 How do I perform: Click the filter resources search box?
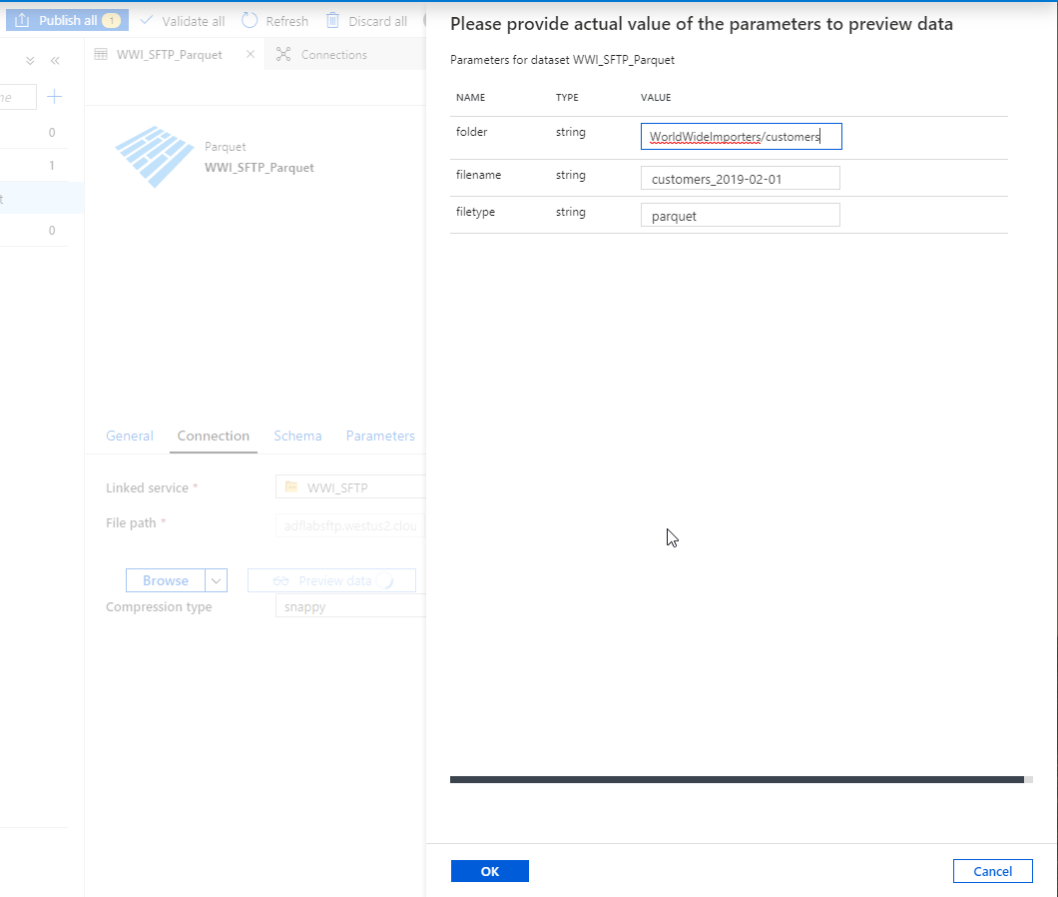coord(17,97)
